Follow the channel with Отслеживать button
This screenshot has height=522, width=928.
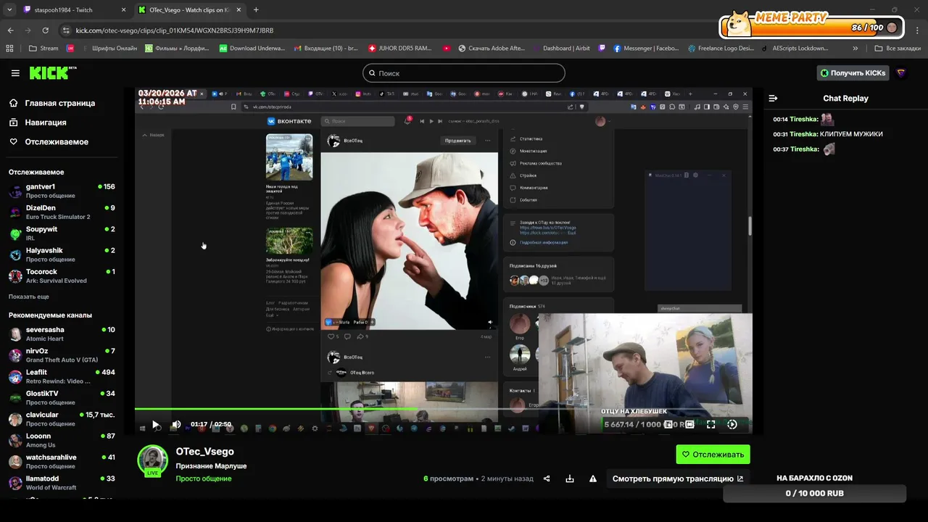click(713, 455)
